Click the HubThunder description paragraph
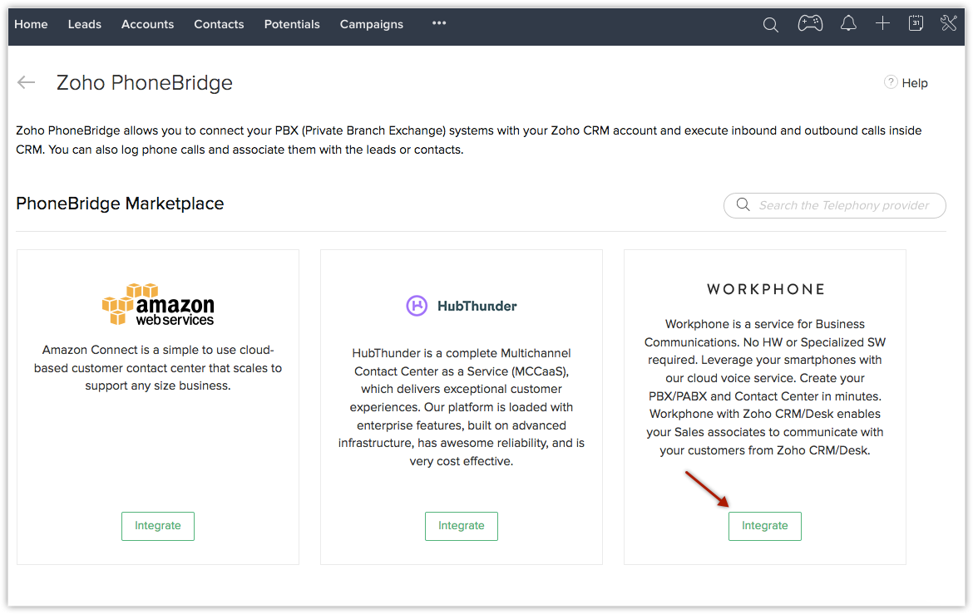The width and height of the screenshot is (973, 614). click(461, 407)
